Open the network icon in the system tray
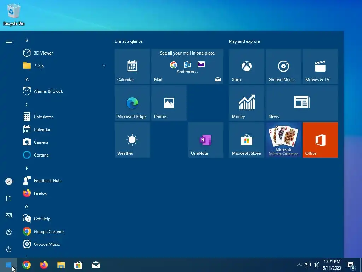 308,265
